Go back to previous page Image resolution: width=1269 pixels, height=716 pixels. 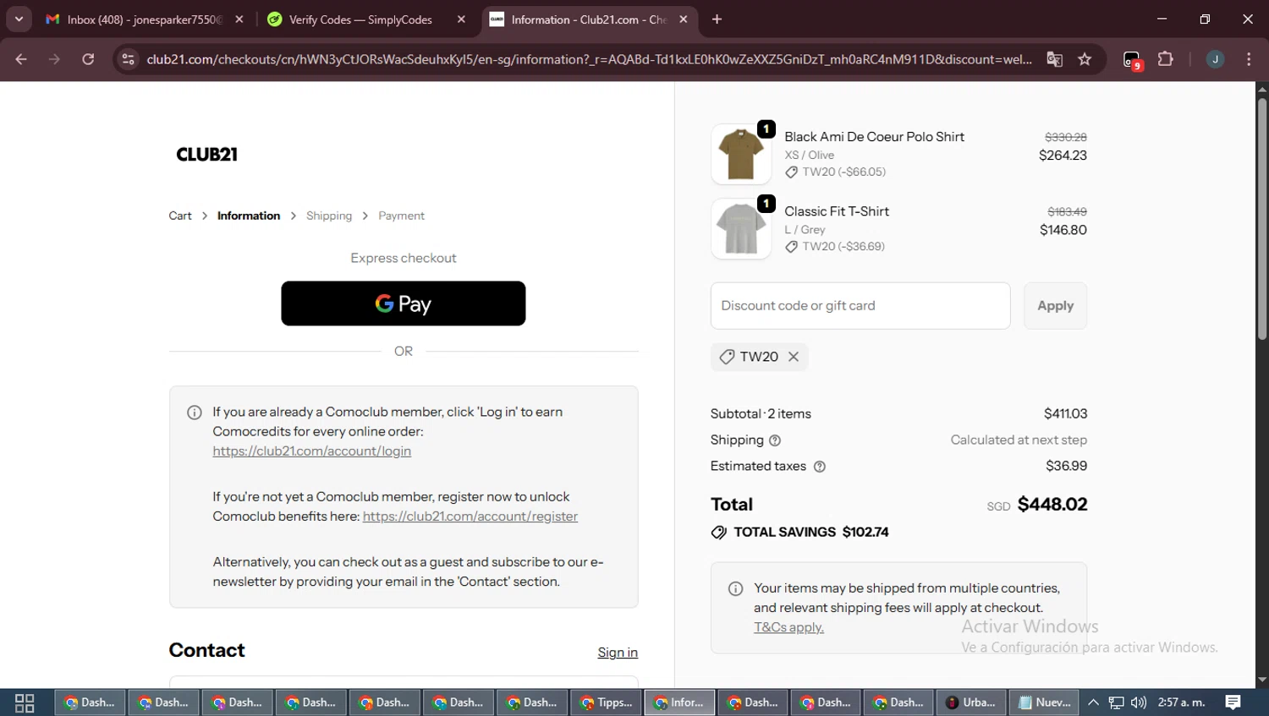click(x=21, y=59)
